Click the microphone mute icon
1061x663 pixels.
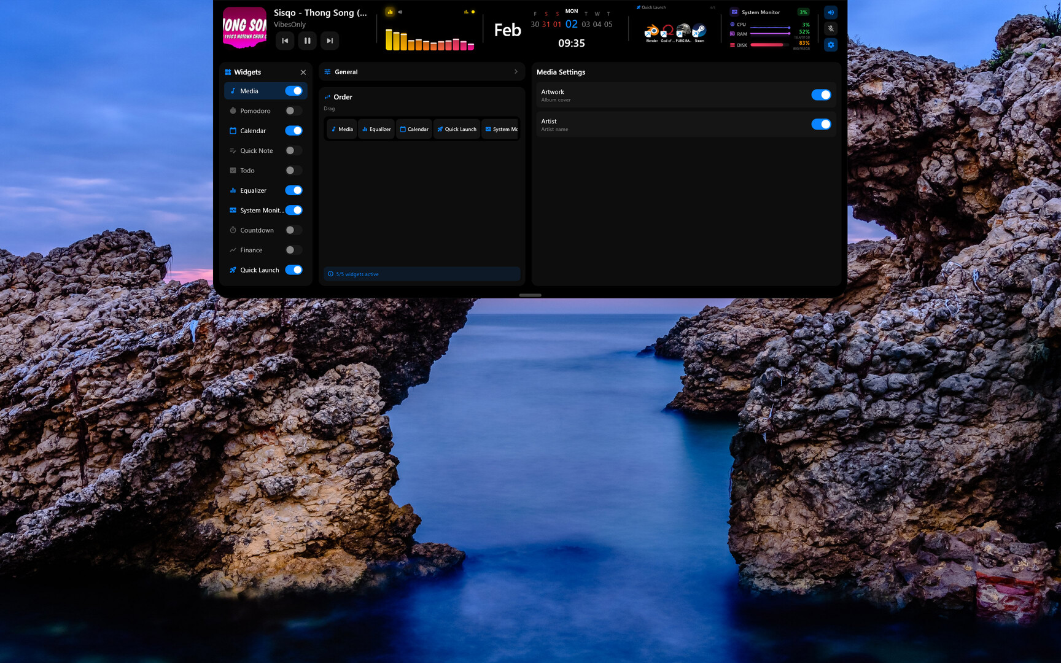[x=830, y=29]
